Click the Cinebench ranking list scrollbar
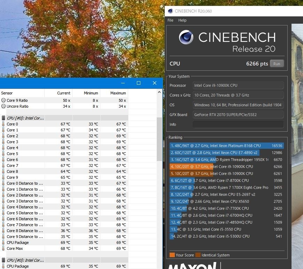This screenshot has height=269, width=303. (290, 154)
